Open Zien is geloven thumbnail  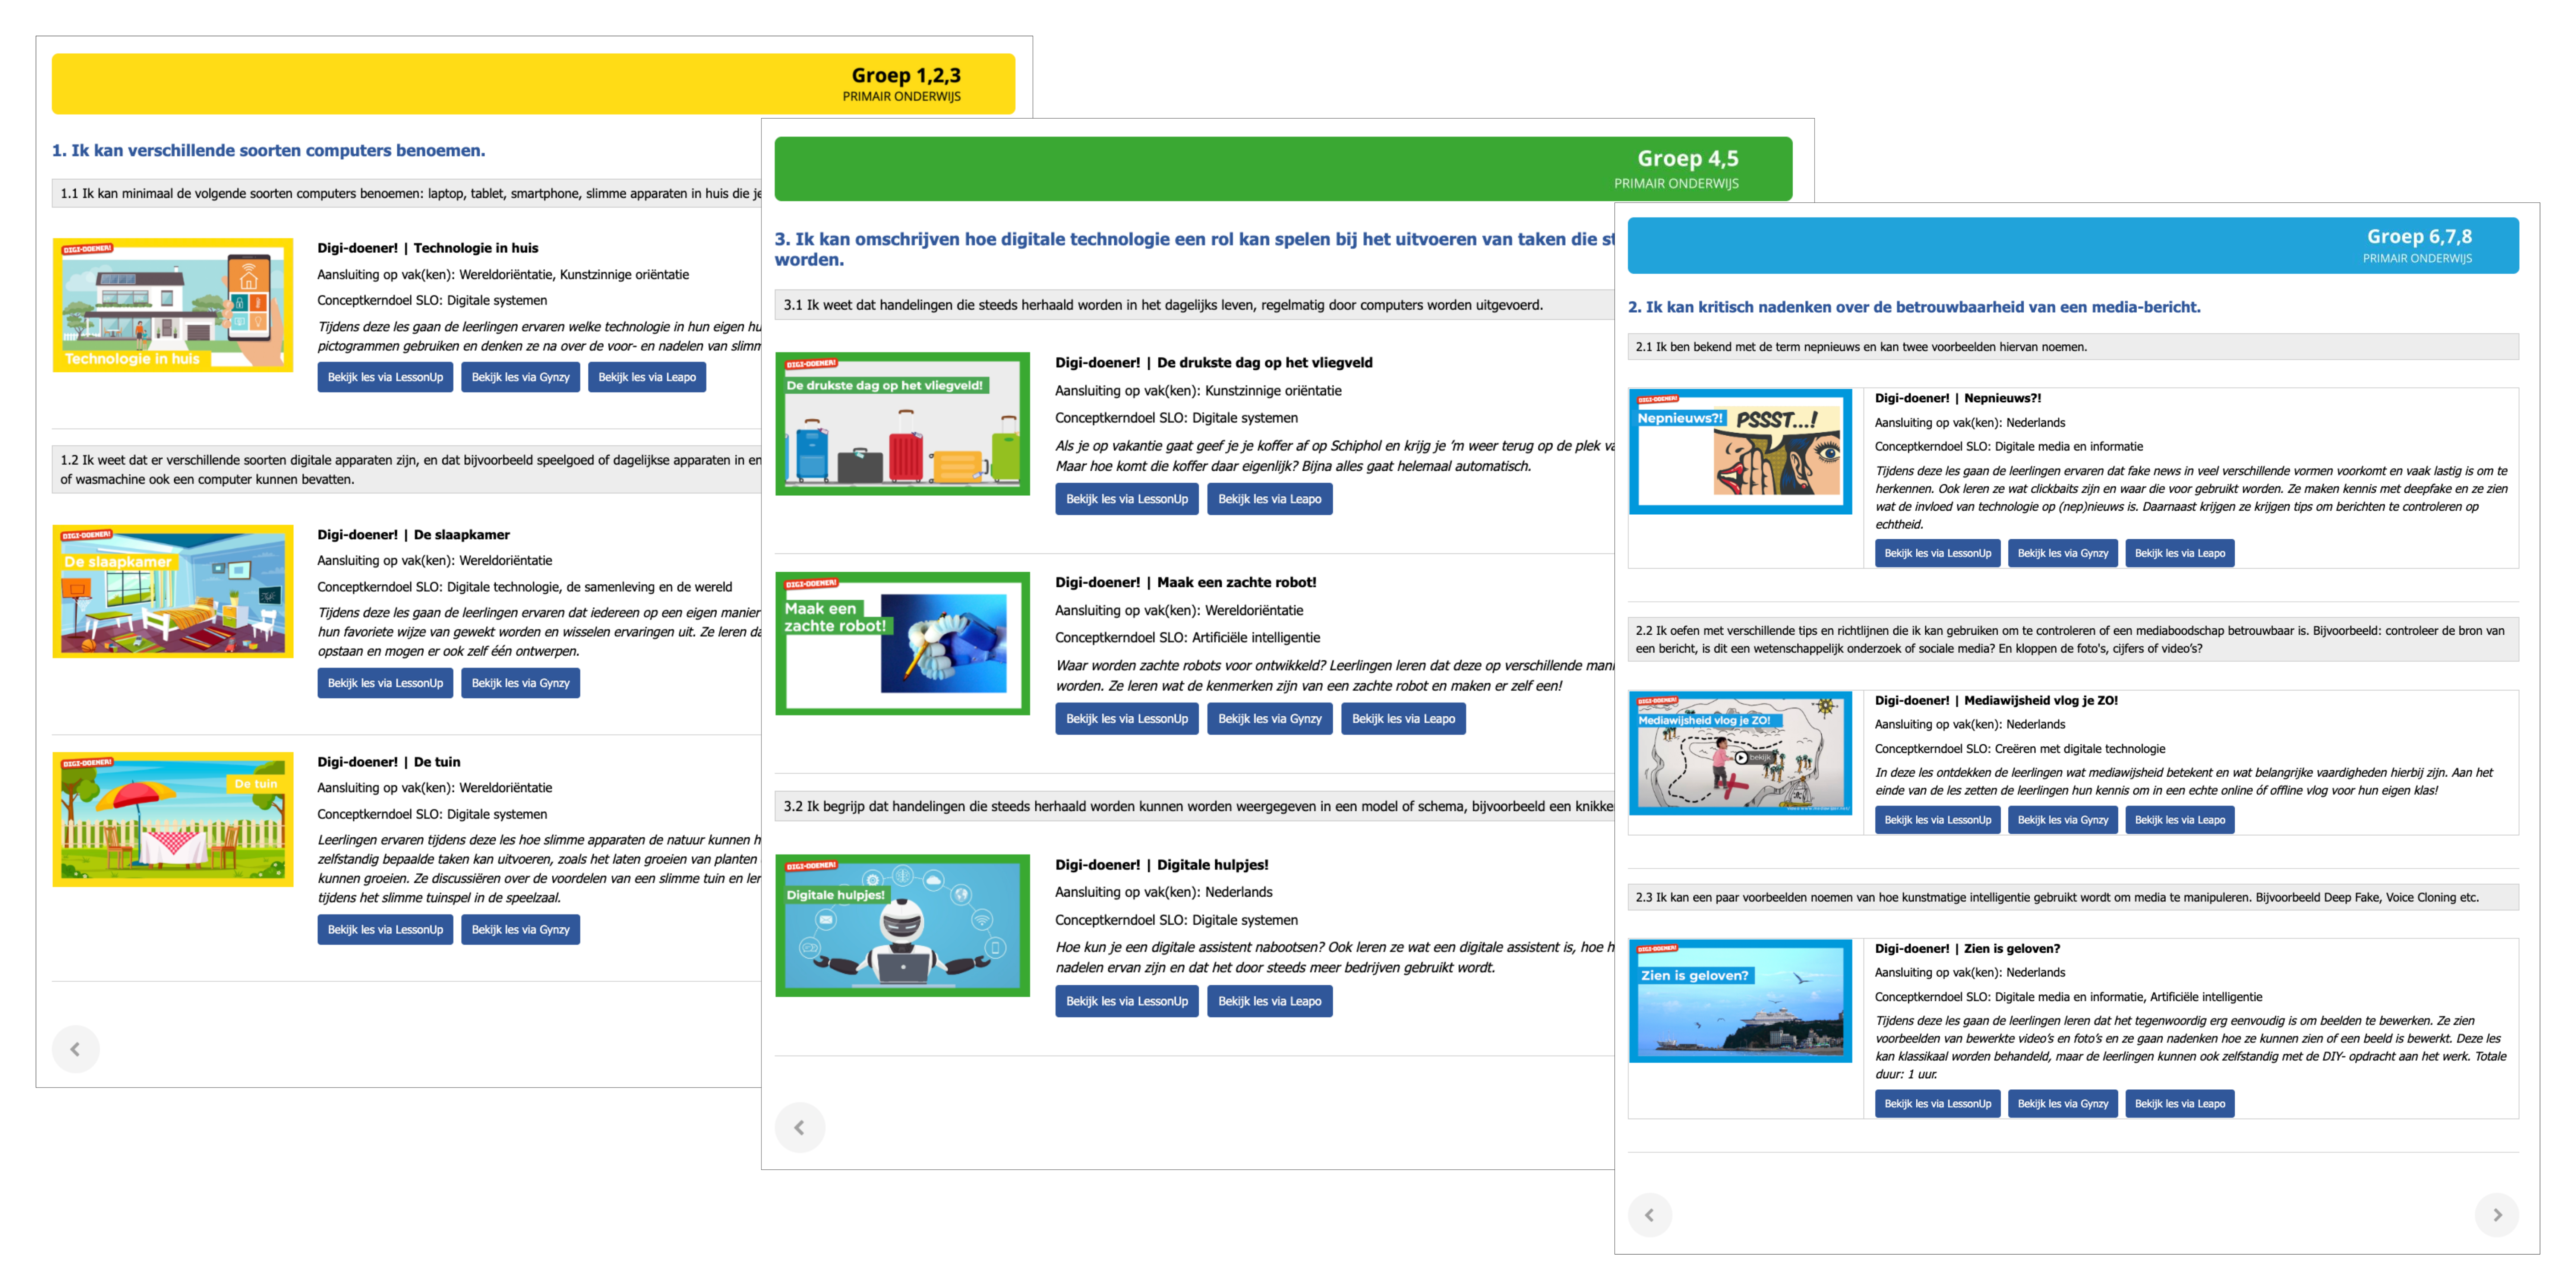1740,1001
